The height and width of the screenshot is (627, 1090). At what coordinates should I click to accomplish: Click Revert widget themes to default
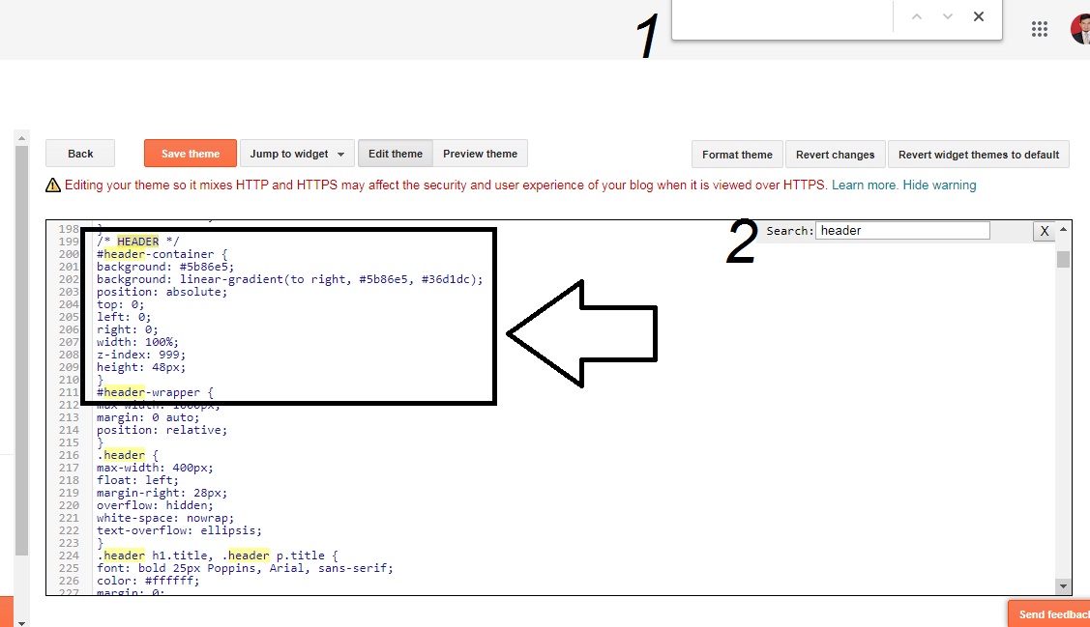978,154
